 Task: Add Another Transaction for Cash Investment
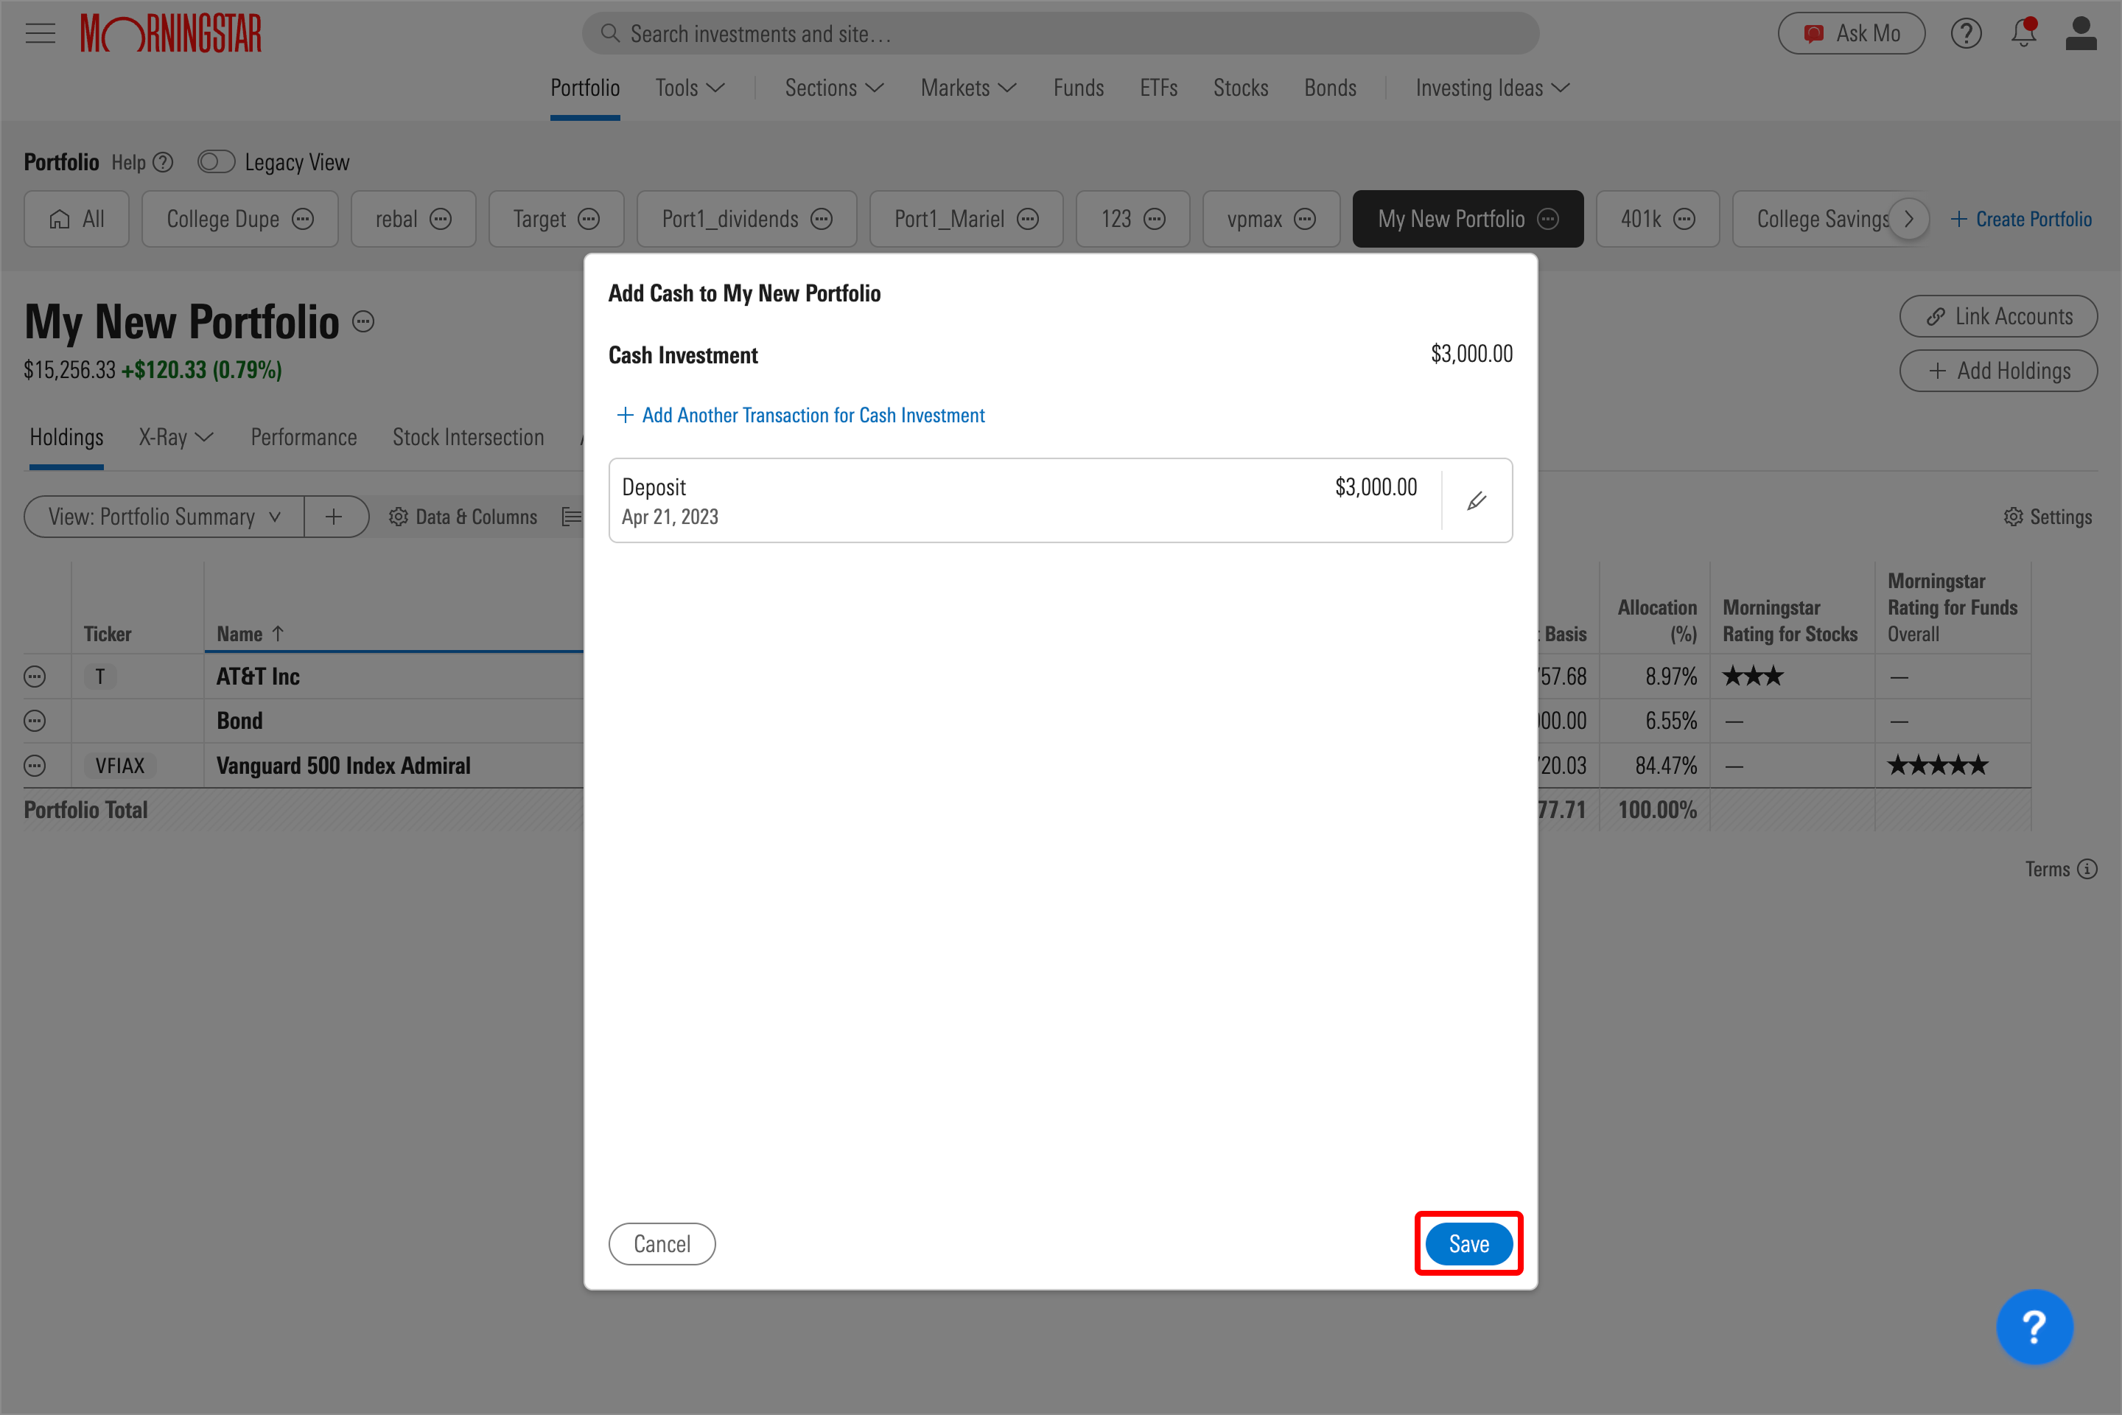801,415
